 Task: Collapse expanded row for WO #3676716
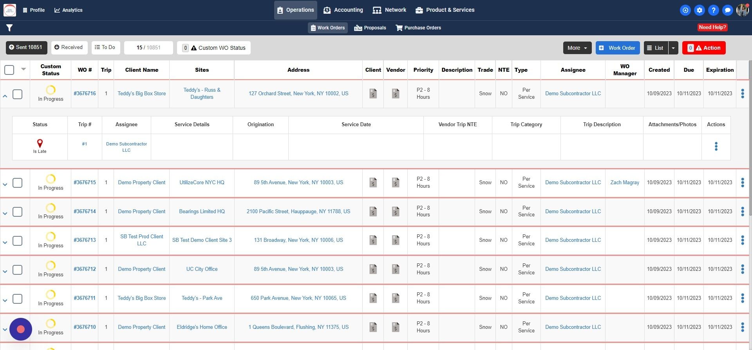(5, 96)
